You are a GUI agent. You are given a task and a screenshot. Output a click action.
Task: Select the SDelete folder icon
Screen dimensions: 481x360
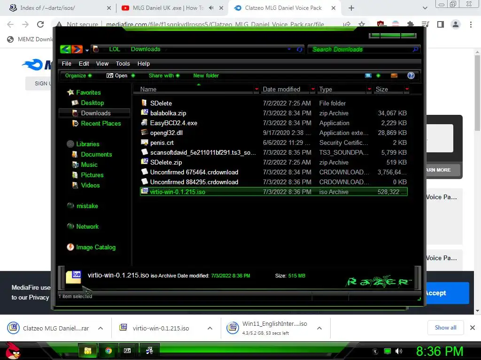click(x=144, y=103)
